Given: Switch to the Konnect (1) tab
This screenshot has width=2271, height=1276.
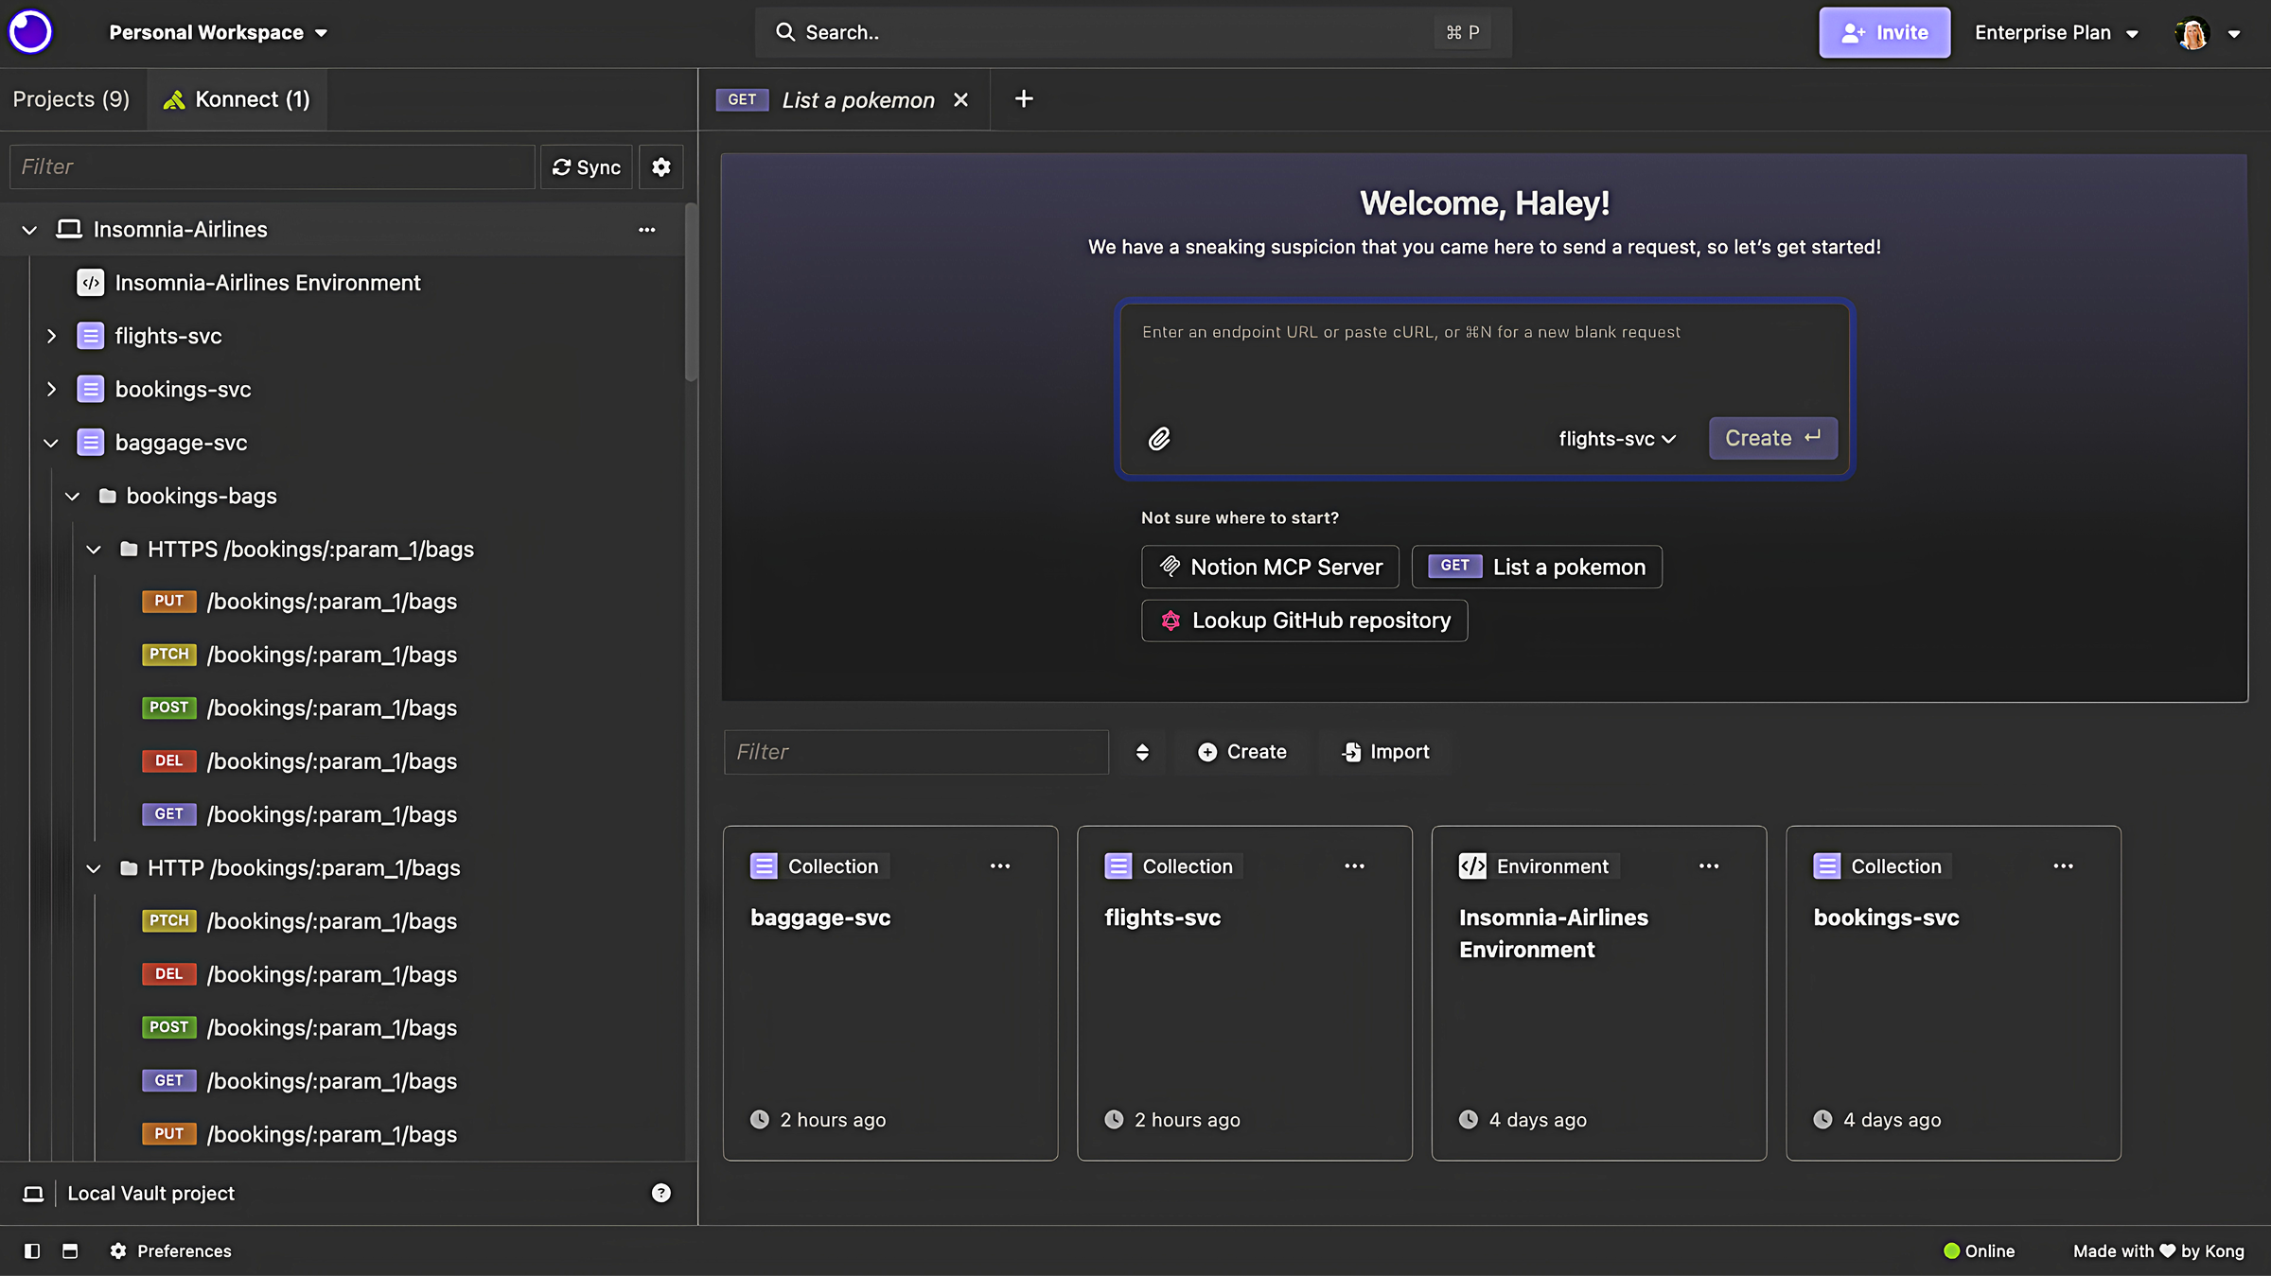Looking at the screenshot, I should 237,99.
